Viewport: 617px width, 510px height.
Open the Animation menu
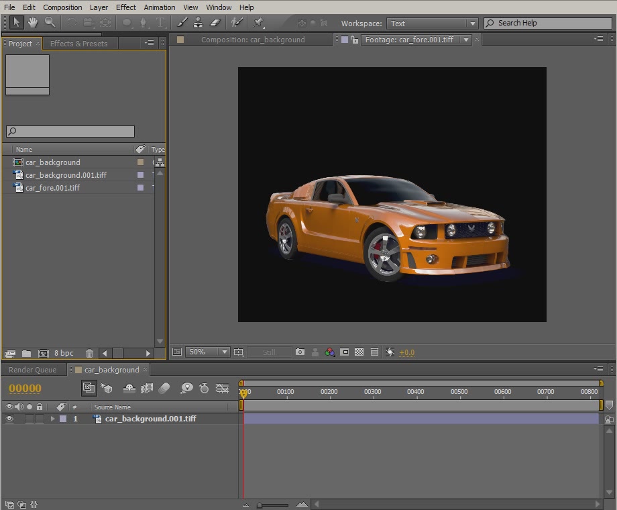tap(159, 7)
